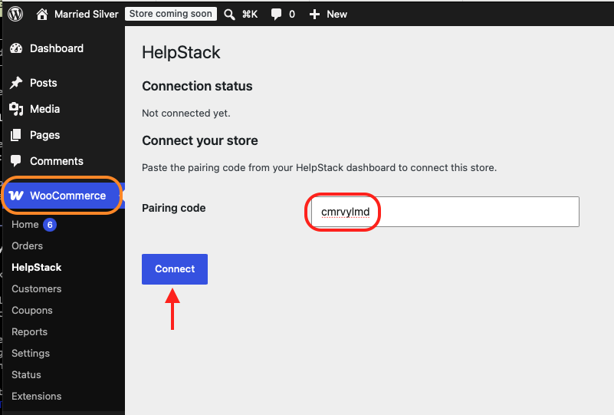Go to the Dashboard menu item
Image resolution: width=614 pixels, height=415 pixels.
pyautogui.click(x=57, y=48)
